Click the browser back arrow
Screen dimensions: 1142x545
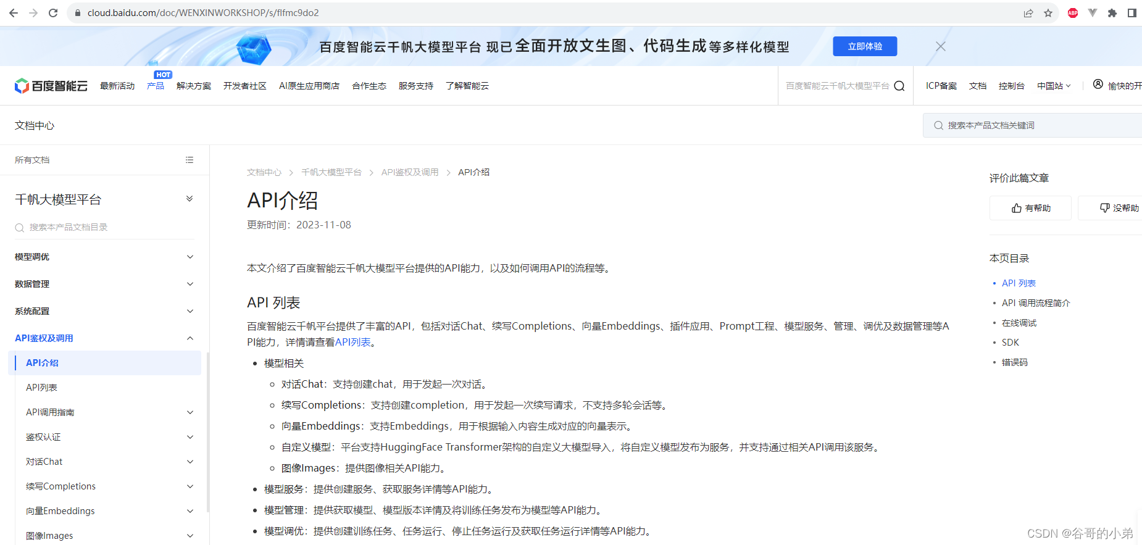coord(14,12)
